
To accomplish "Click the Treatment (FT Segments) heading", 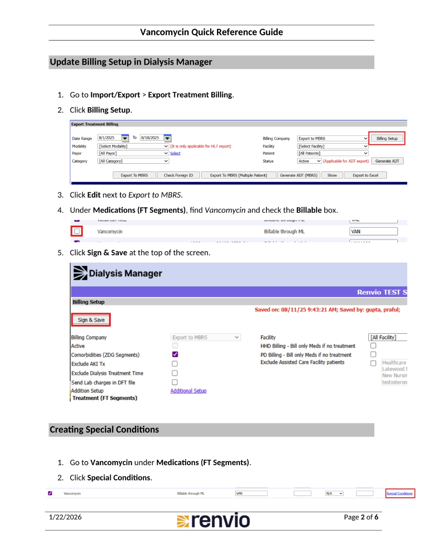I will pos(105,398).
